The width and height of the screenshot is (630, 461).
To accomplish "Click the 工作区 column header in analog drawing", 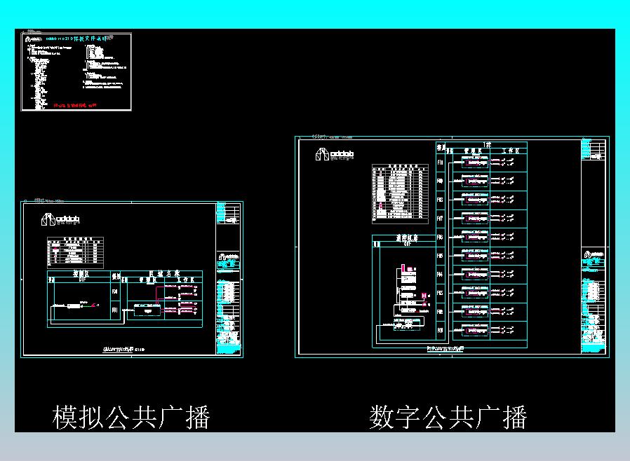I will tap(186, 280).
